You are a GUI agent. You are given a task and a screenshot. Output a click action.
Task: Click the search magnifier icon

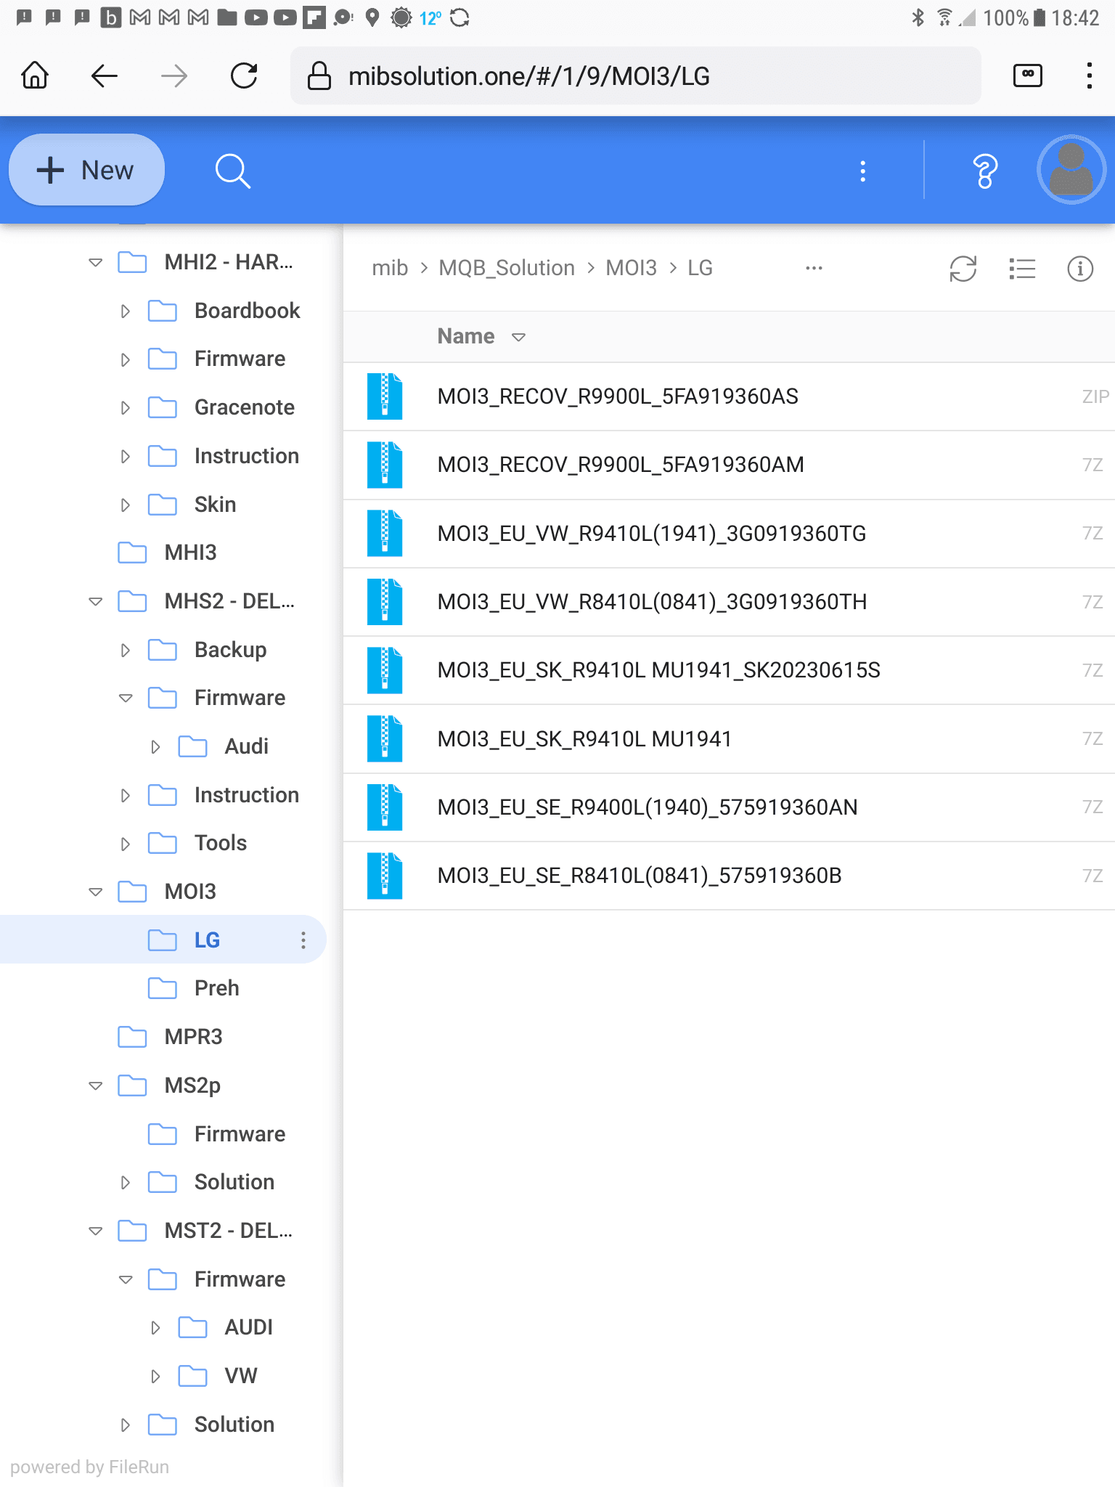[232, 171]
